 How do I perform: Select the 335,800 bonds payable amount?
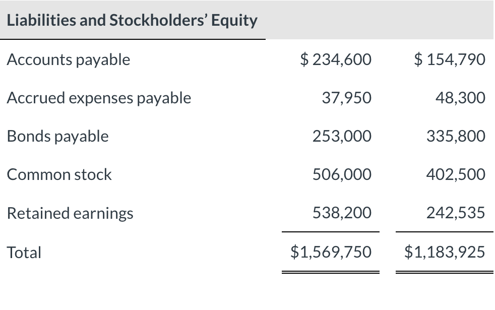456,136
